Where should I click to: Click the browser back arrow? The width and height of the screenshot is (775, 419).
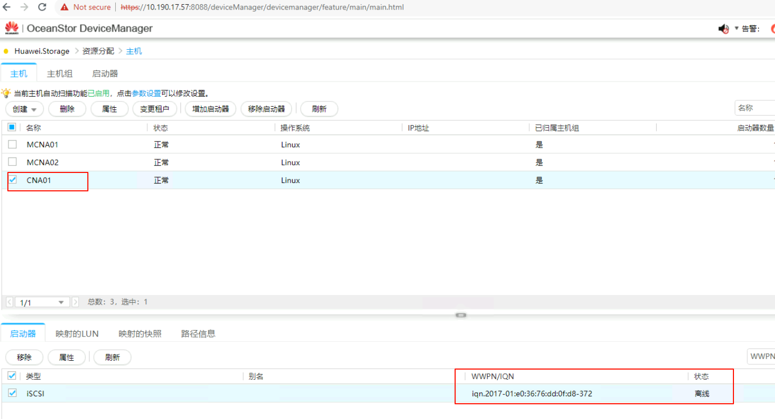pos(7,7)
